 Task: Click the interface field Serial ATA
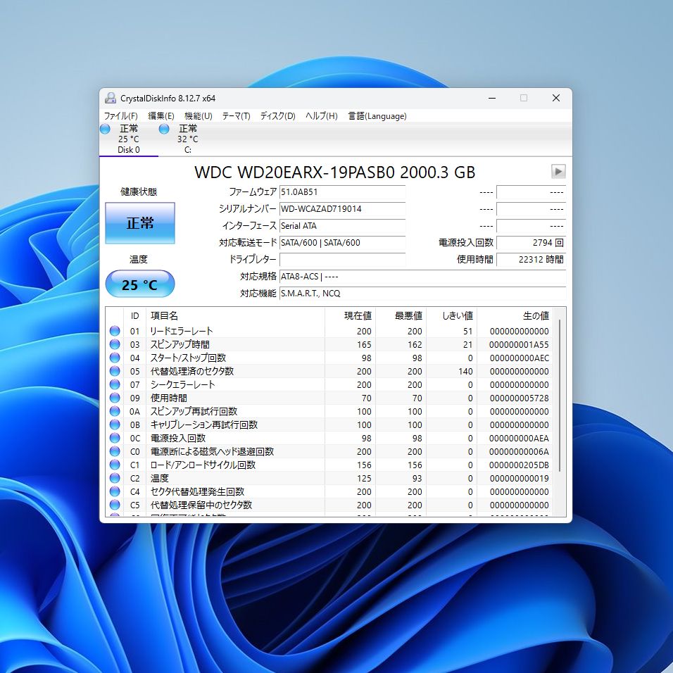(x=343, y=226)
